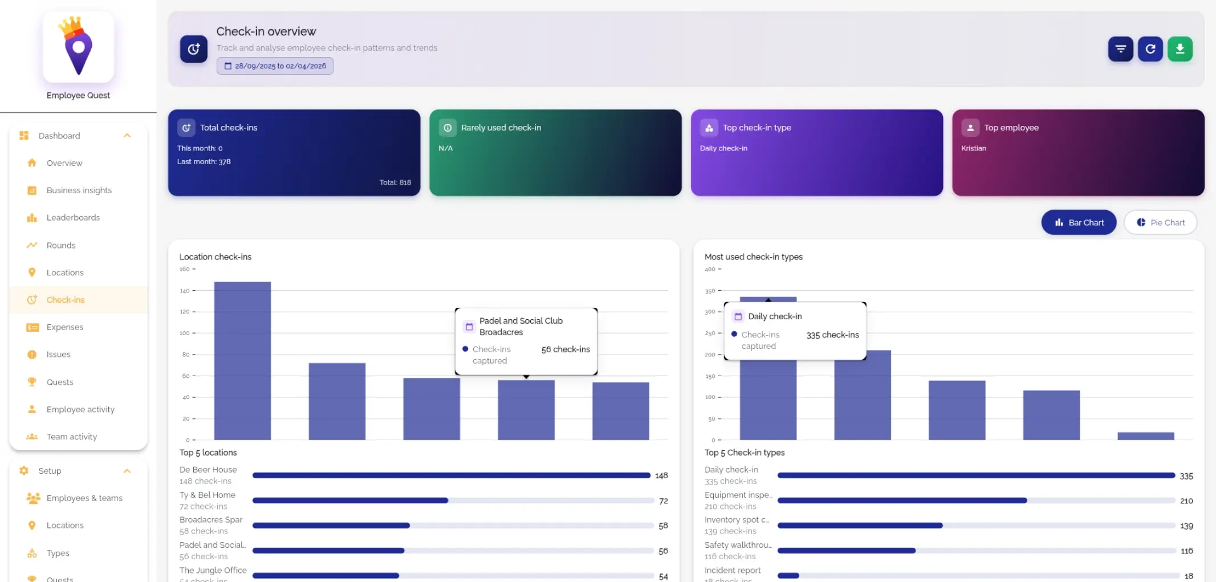Collapse the Dashboard section chevron
Screen dimensions: 1216x582
click(x=127, y=136)
